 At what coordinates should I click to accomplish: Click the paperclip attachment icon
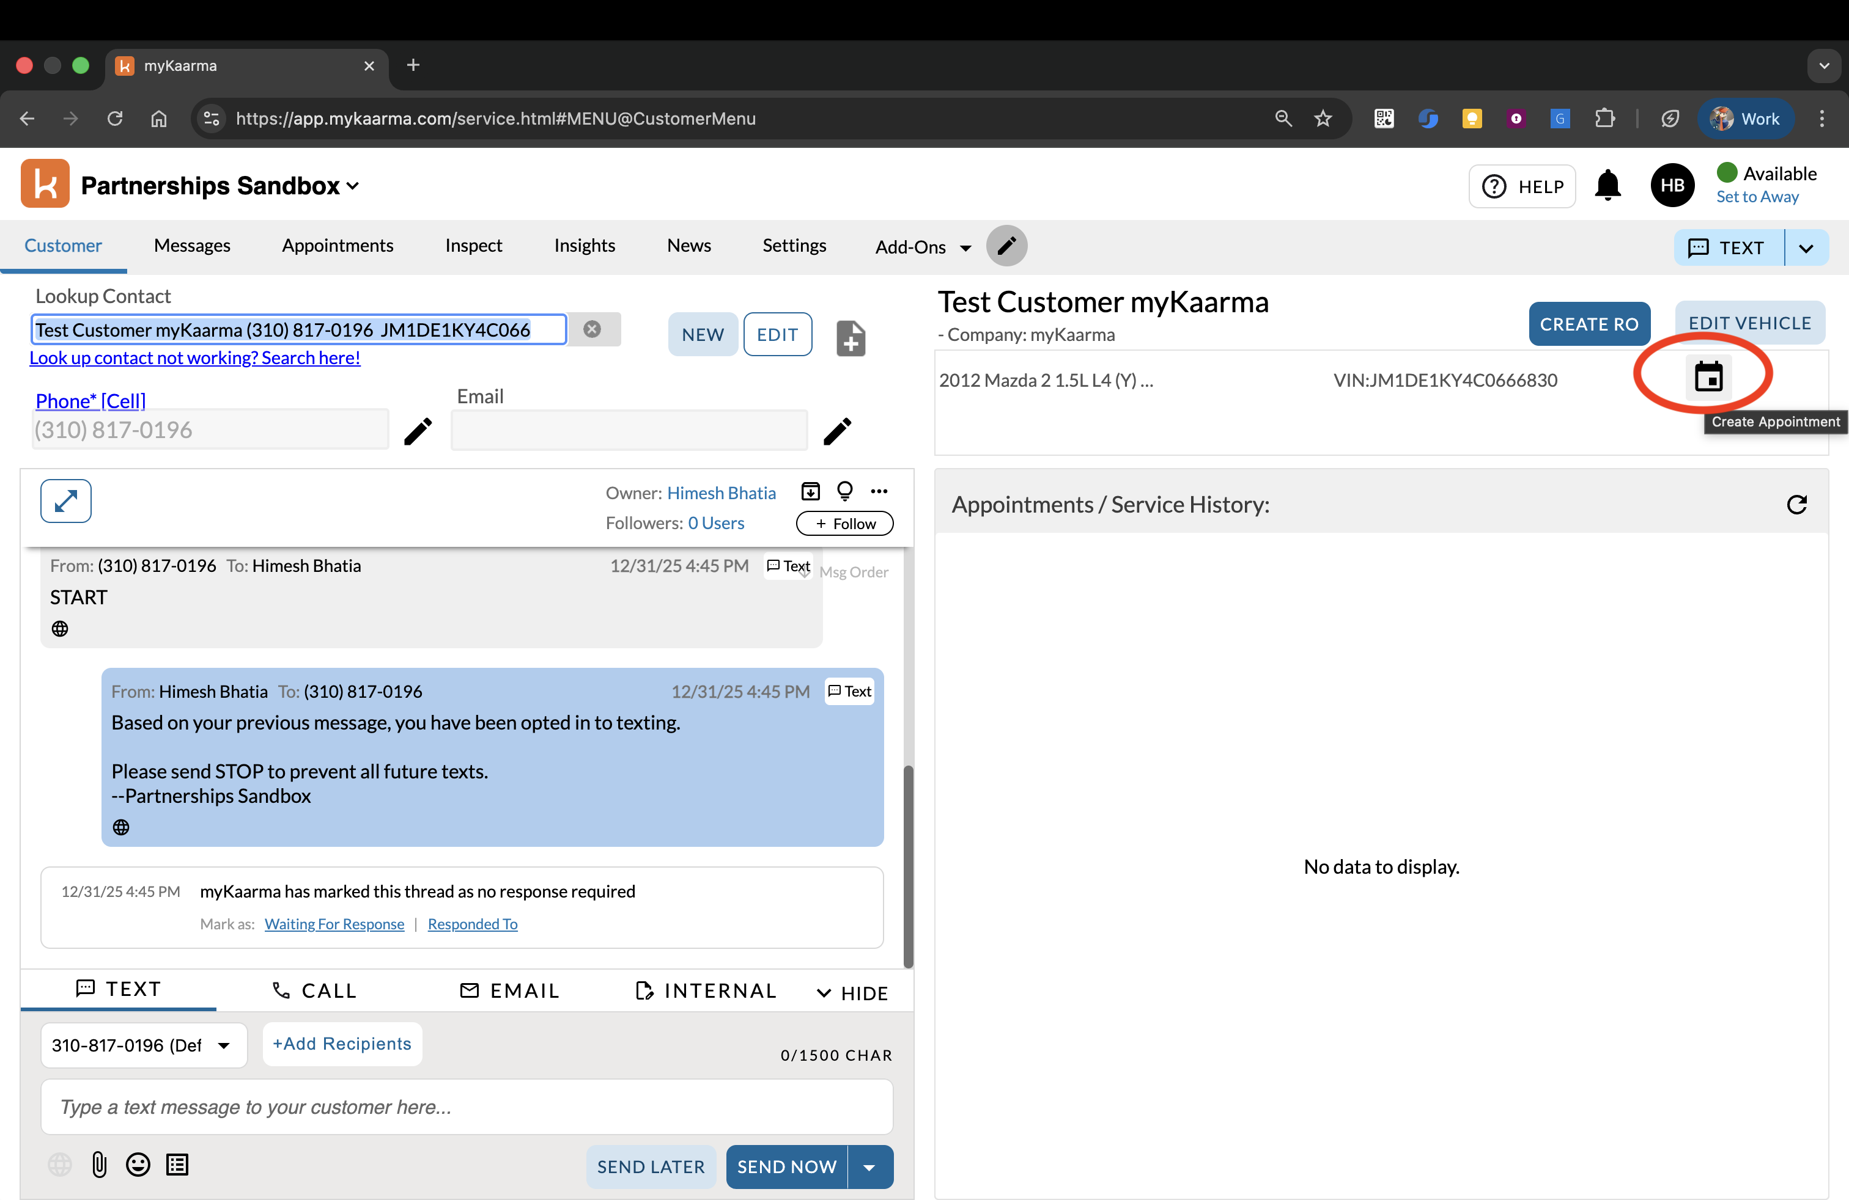(98, 1163)
